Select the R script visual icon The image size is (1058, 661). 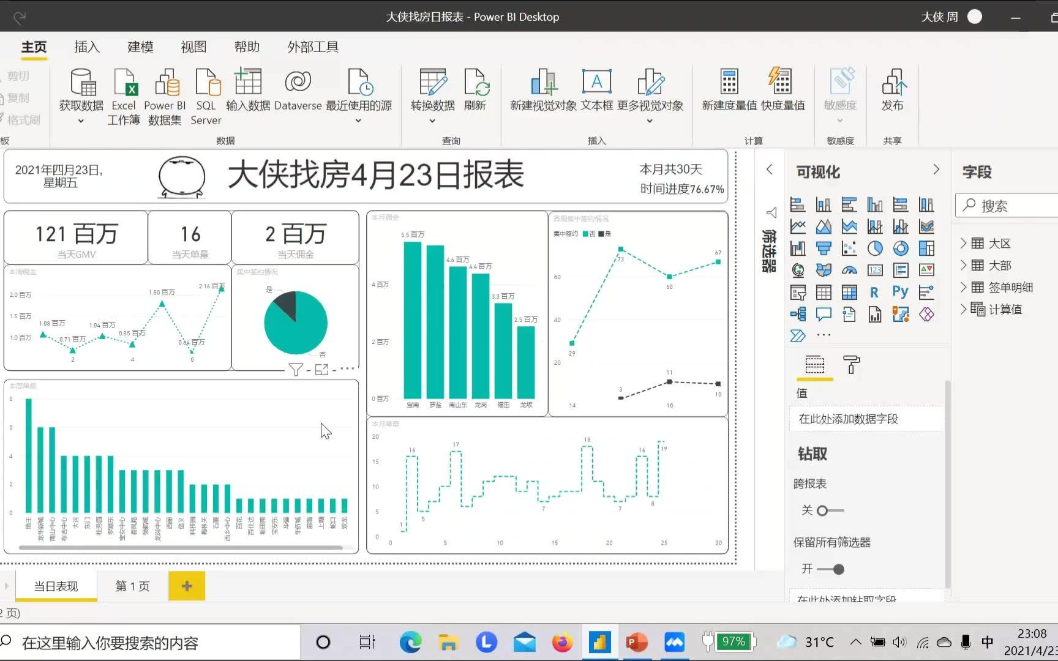874,292
